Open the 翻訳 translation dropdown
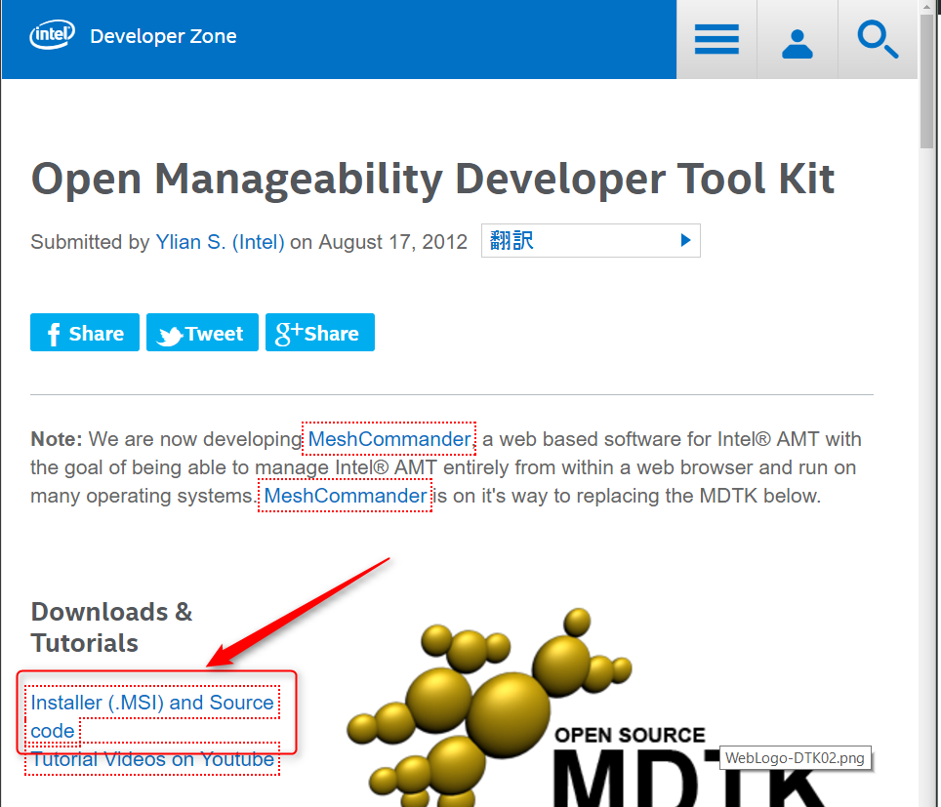Image resolution: width=941 pixels, height=807 pixels. (590, 241)
